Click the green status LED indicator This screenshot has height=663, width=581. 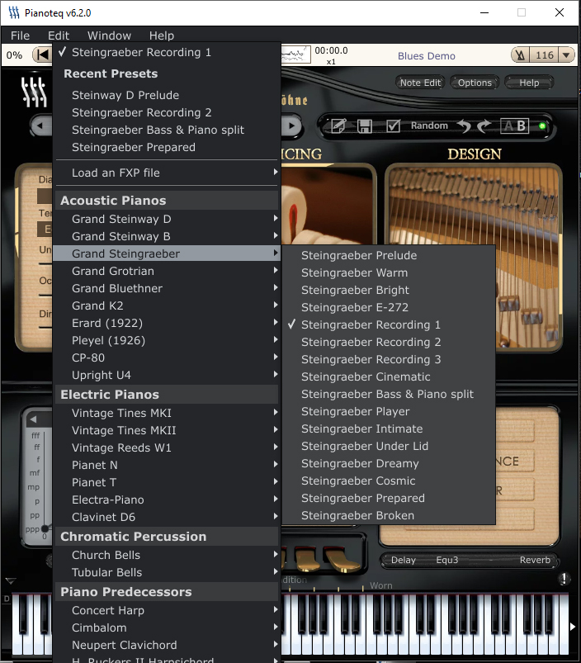(x=542, y=126)
